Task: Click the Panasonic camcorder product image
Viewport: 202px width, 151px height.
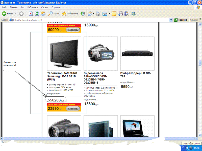Action: [100, 54]
